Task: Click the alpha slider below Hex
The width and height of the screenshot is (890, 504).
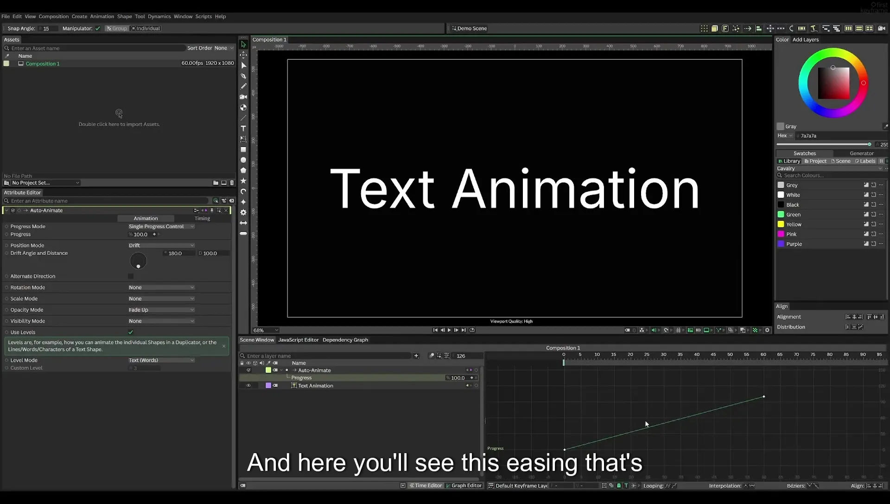Action: click(x=824, y=145)
